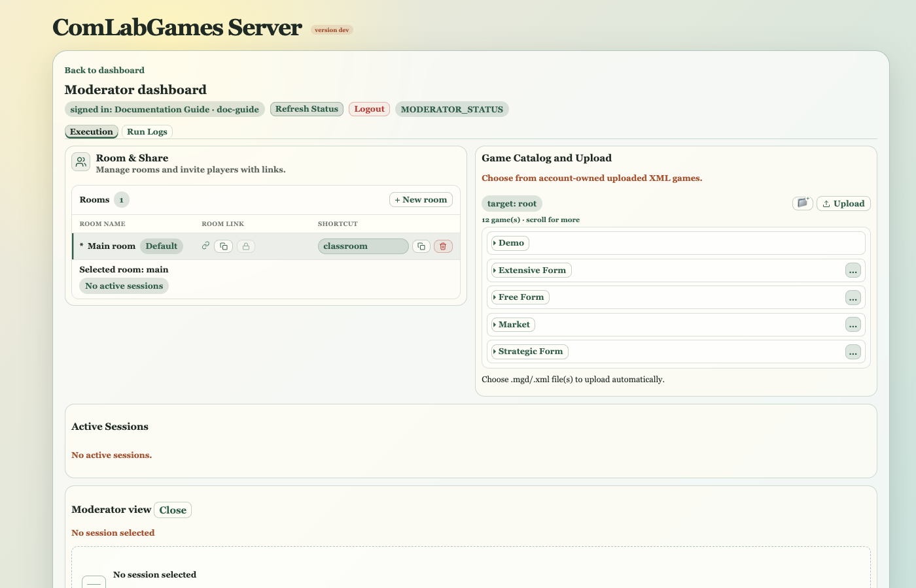Toggle the Main room lock icon
This screenshot has width=916, height=588.
[246, 246]
